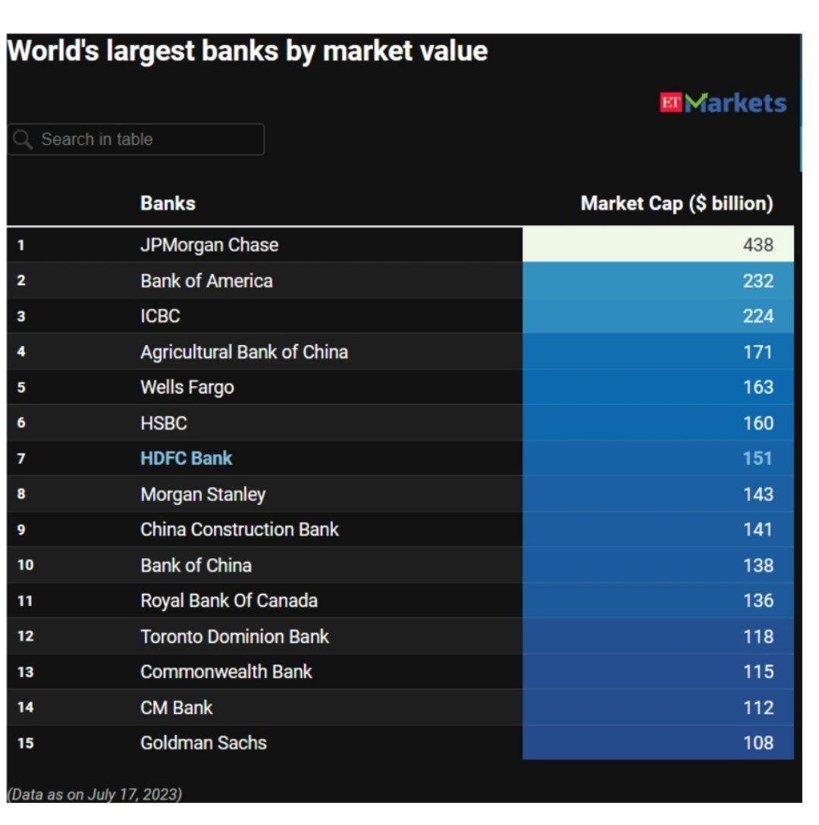Viewport: 819px width, 825px height.
Task: Click Bank of America name
Action: [206, 281]
